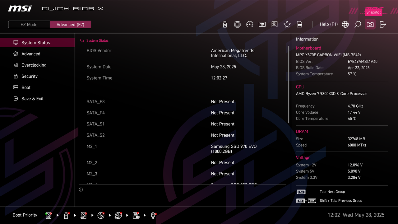
Task: Click the Boot Priority label
Action: click(x=25, y=215)
